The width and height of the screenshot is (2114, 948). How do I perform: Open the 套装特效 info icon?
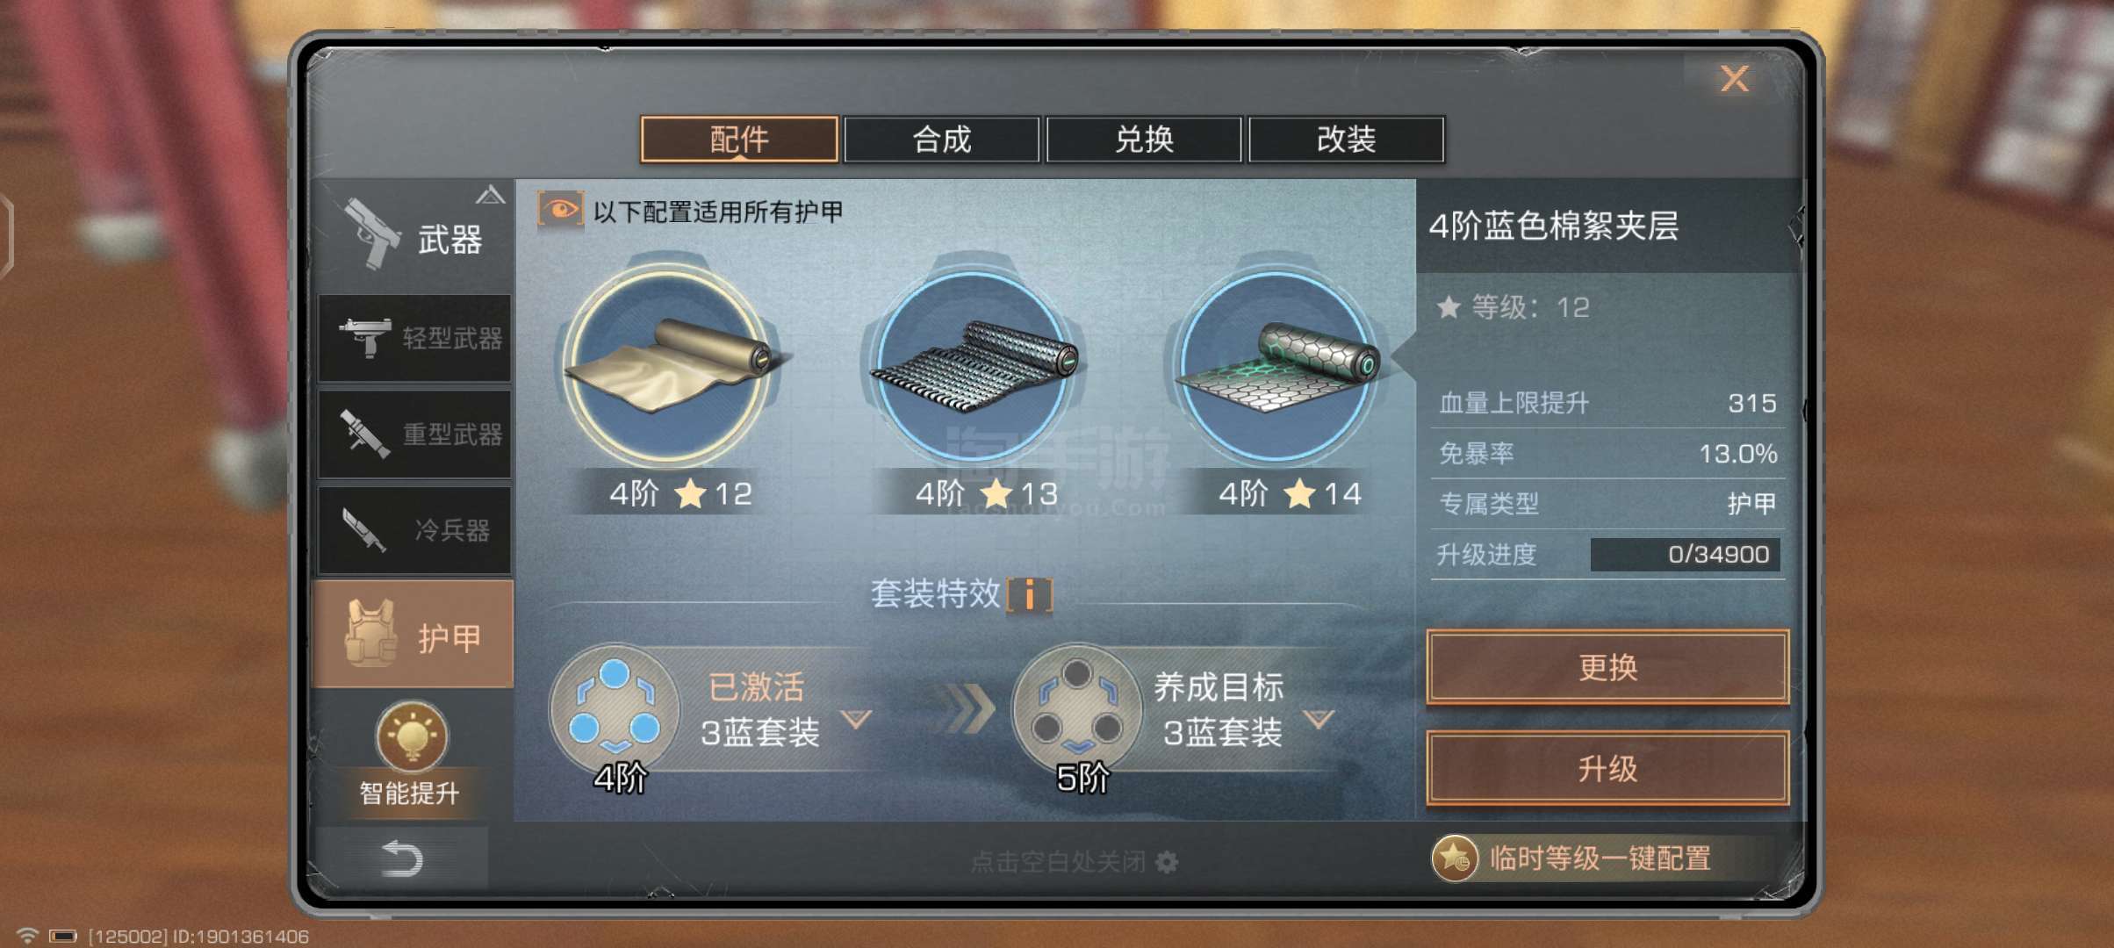tap(1030, 594)
